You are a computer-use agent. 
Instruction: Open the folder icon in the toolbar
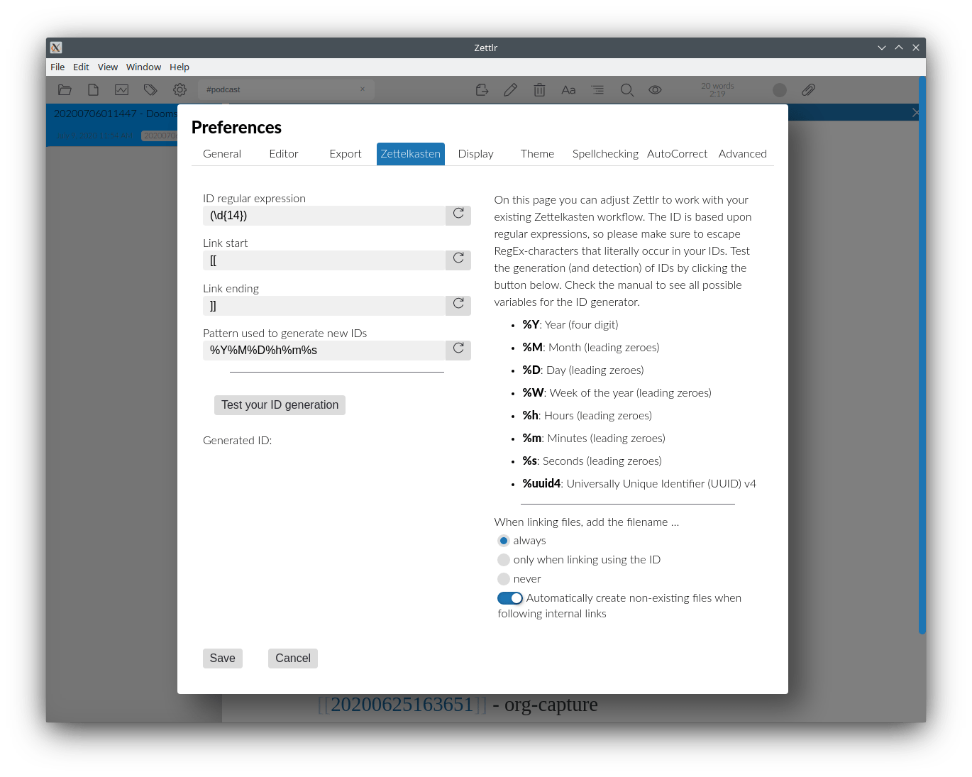65,90
